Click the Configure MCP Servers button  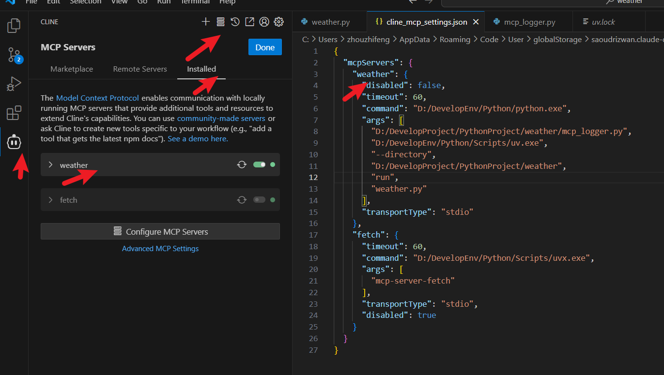[160, 231]
